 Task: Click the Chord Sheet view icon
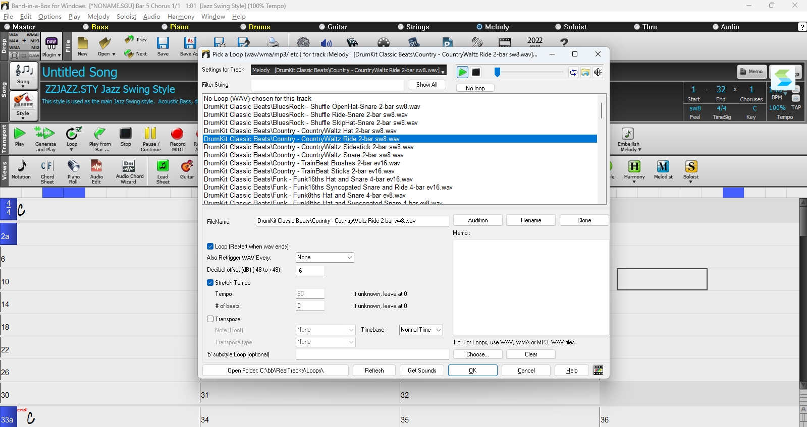pyautogui.click(x=47, y=171)
